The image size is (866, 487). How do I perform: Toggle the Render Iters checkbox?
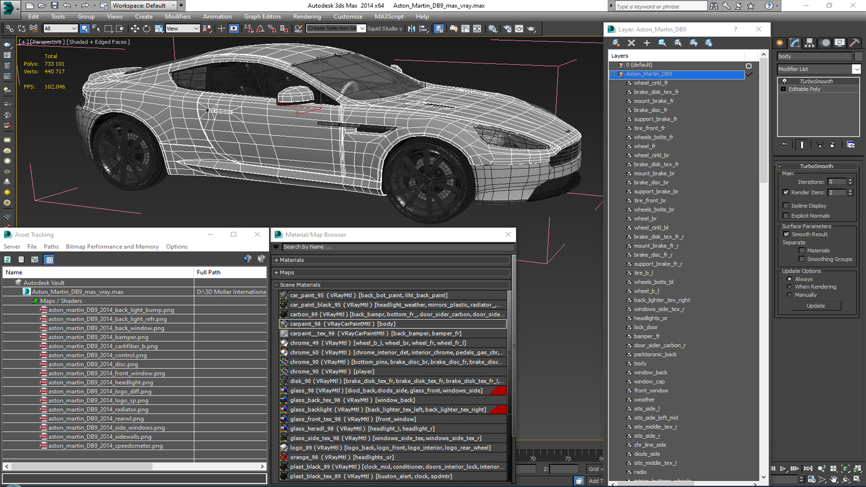[786, 192]
